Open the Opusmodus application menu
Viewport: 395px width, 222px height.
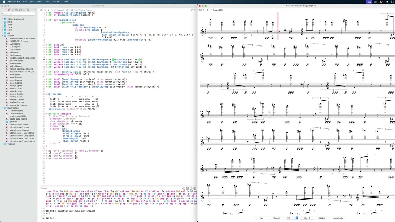[14, 2]
